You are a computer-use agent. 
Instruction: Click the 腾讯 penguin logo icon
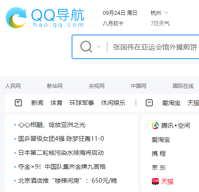point(155,126)
